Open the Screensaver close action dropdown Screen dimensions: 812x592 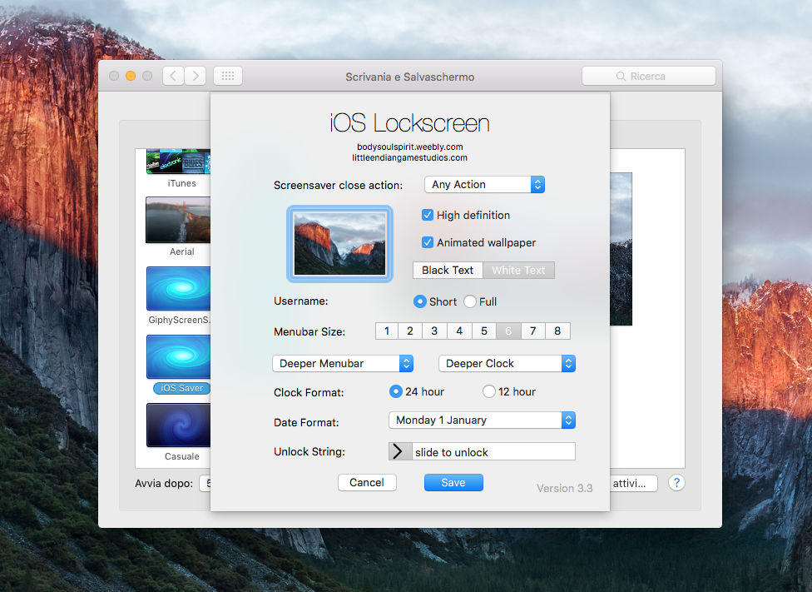tap(484, 184)
